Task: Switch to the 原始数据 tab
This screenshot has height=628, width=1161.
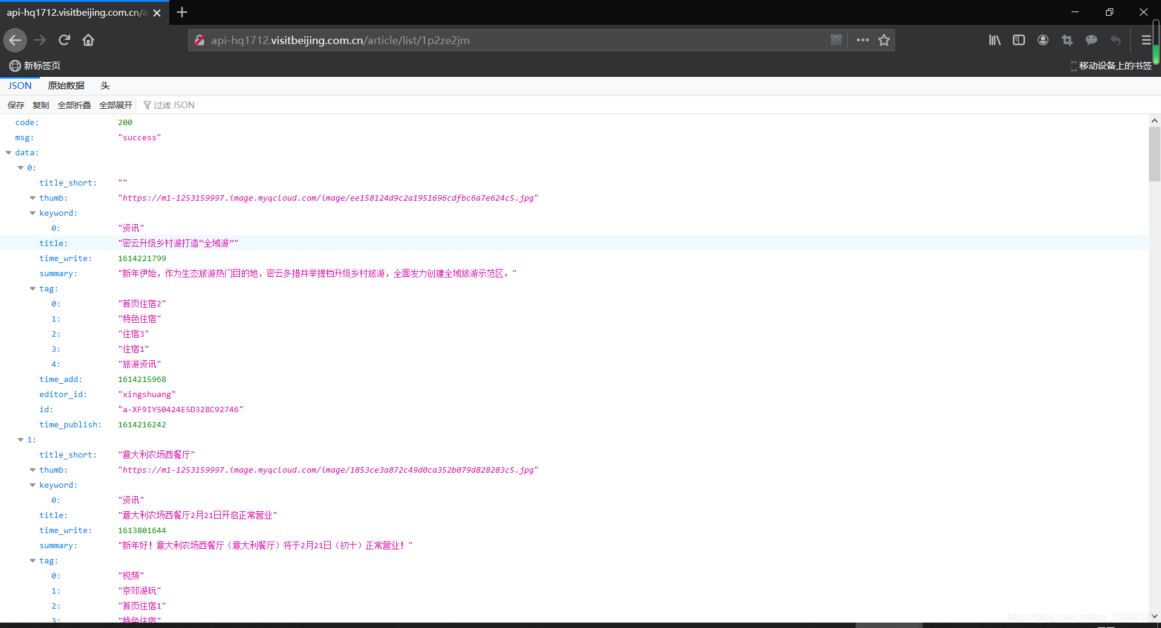Action: click(x=66, y=86)
